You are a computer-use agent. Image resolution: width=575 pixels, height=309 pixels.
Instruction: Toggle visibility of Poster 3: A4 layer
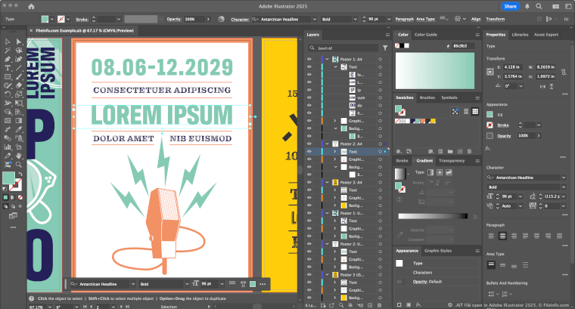[x=309, y=182]
